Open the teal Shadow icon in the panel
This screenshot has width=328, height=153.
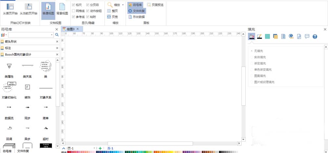[x=267, y=37]
